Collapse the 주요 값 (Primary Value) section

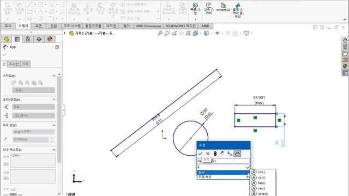pyautogui.click(x=54, y=125)
